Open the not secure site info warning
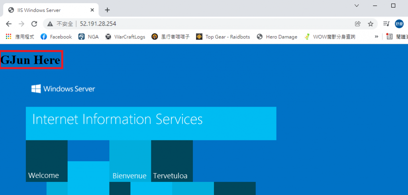 point(61,24)
